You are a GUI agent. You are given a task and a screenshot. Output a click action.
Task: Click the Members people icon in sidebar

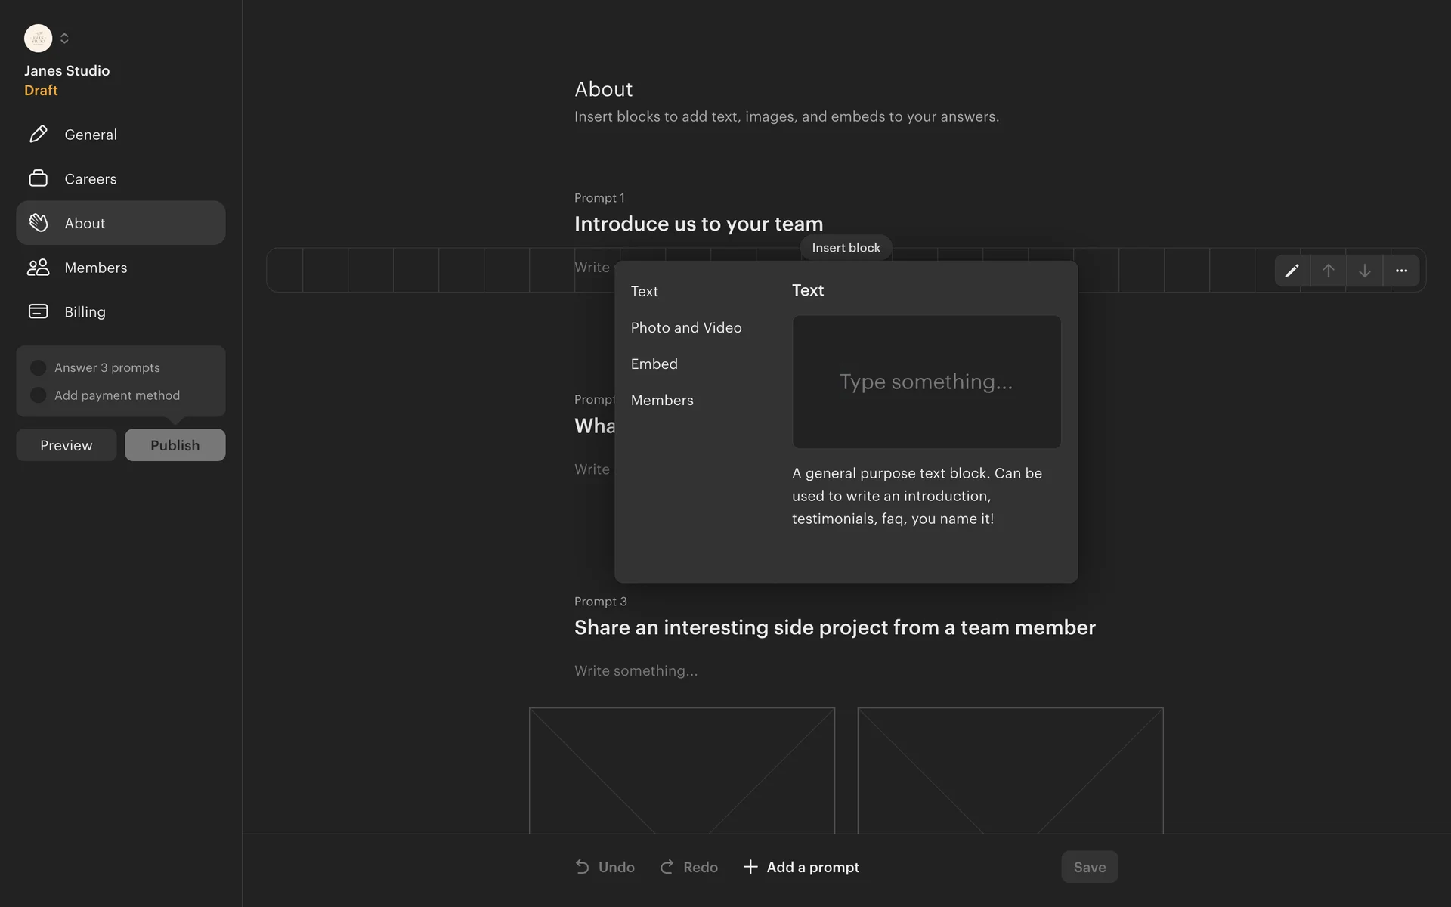click(x=38, y=268)
